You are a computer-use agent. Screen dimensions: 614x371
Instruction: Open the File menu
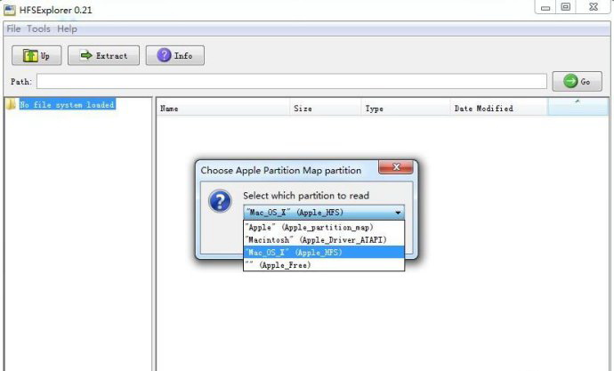pos(13,29)
